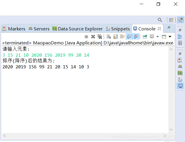
Task: Click the console vertical scrollbar up arrow
Action: point(171,49)
